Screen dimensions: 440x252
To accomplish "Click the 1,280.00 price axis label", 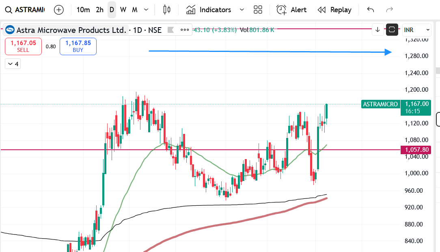I will click(416, 56).
